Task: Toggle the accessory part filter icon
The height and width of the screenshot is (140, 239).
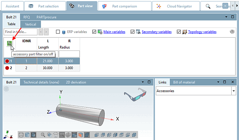Action: click(x=10, y=43)
